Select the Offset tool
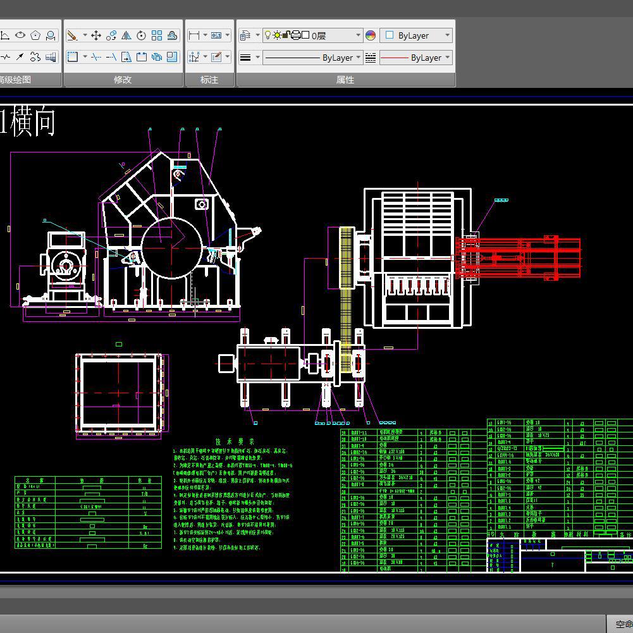Image resolution: width=633 pixels, height=633 pixels. point(172,35)
